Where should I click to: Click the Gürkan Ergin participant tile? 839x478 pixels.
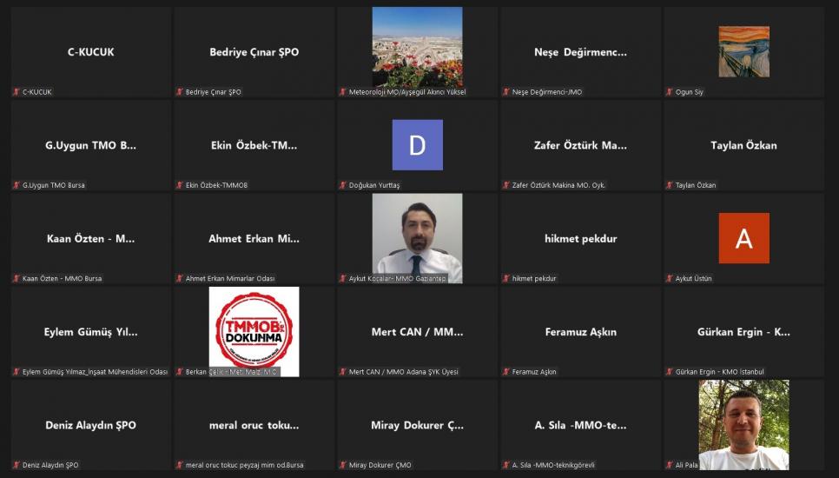(743, 332)
